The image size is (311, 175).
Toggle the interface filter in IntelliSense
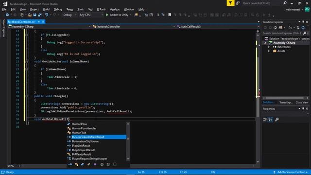click(70, 164)
